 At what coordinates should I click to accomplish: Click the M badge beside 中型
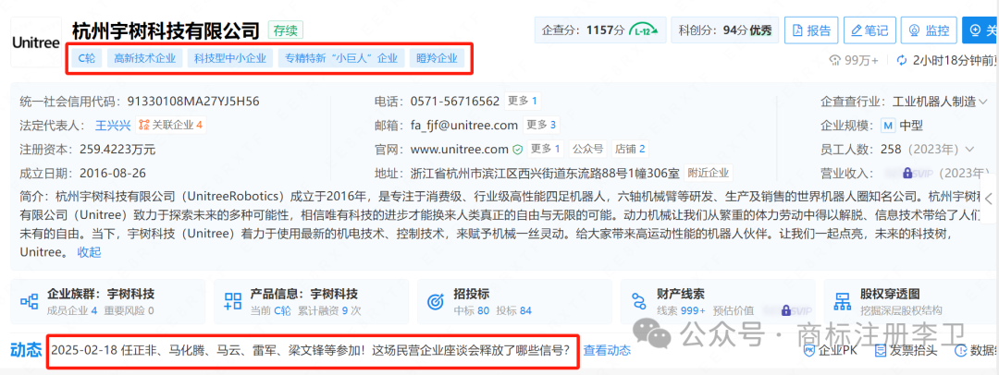(887, 126)
